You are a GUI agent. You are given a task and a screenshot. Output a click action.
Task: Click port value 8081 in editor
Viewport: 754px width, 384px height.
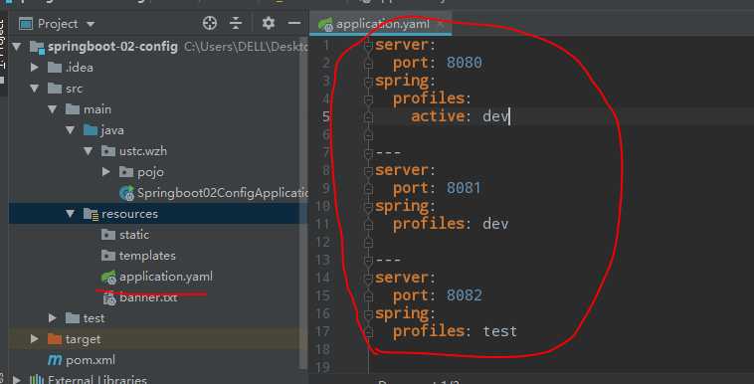coord(464,188)
